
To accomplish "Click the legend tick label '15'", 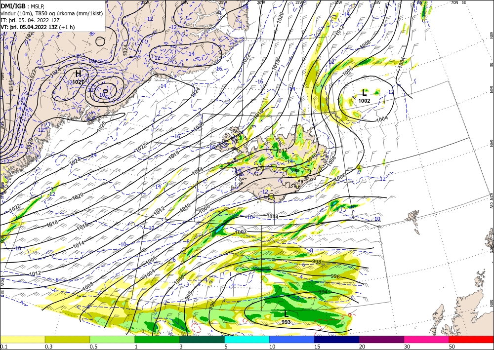I will 317,347.
